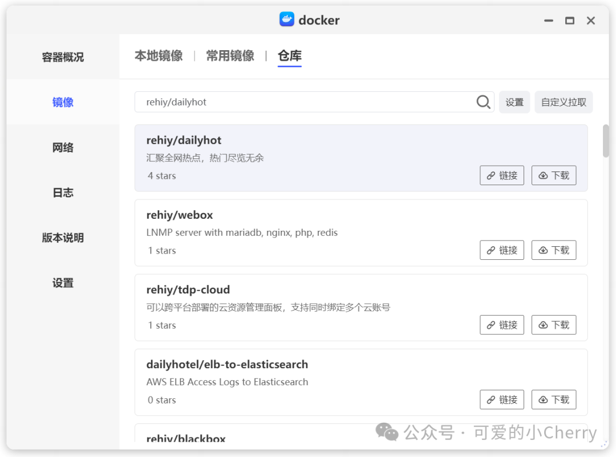Image resolution: width=616 pixels, height=457 pixels.
Task: Switch to the 本地镜像 tab
Action: [159, 56]
